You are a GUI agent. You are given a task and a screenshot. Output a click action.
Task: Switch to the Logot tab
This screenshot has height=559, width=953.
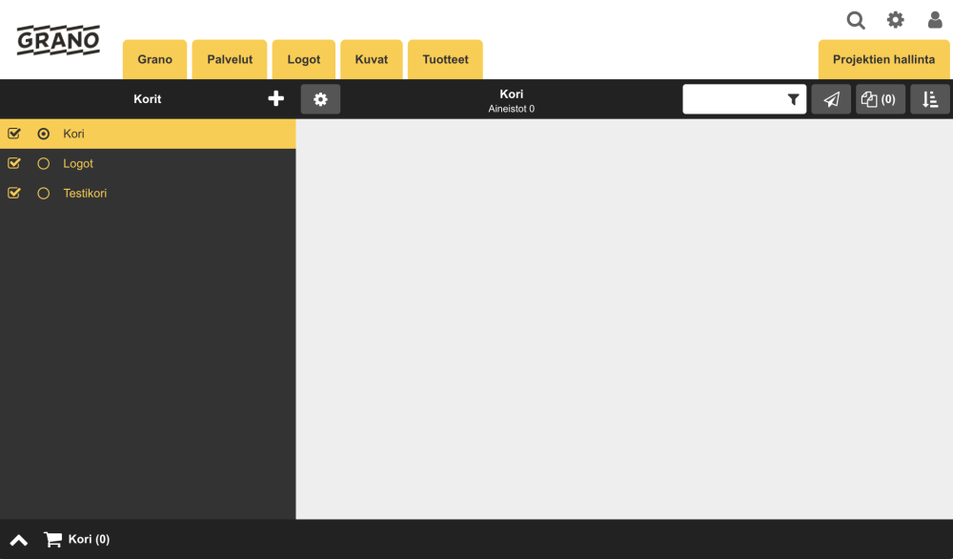(x=304, y=59)
